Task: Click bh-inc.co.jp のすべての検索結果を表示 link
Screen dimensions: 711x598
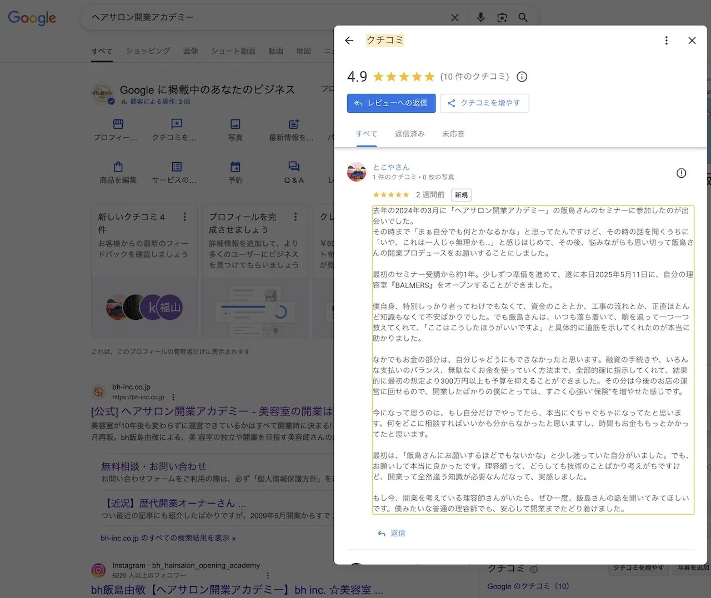Action: point(168,538)
